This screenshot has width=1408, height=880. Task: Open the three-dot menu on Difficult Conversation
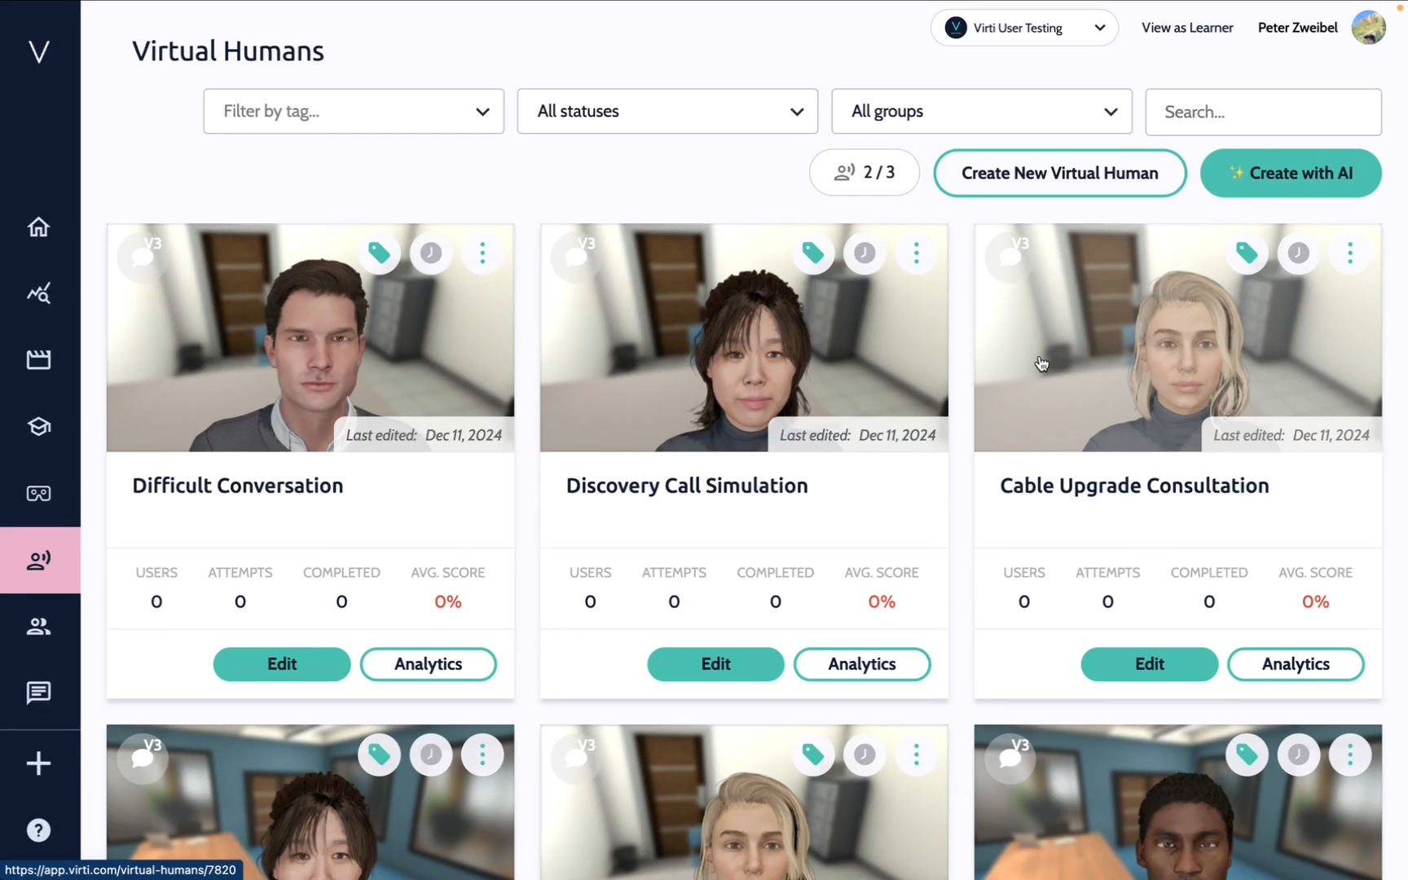[482, 253]
